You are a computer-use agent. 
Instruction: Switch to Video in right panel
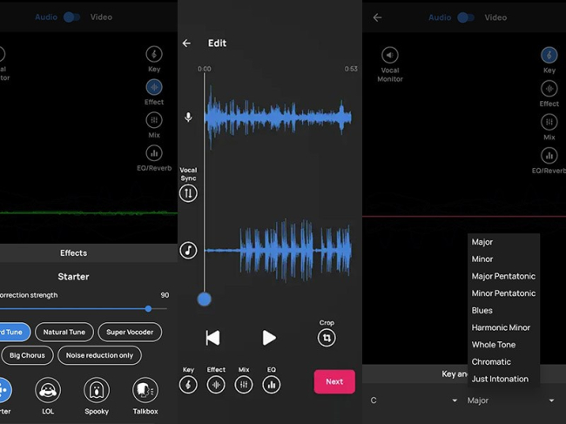[x=495, y=17]
